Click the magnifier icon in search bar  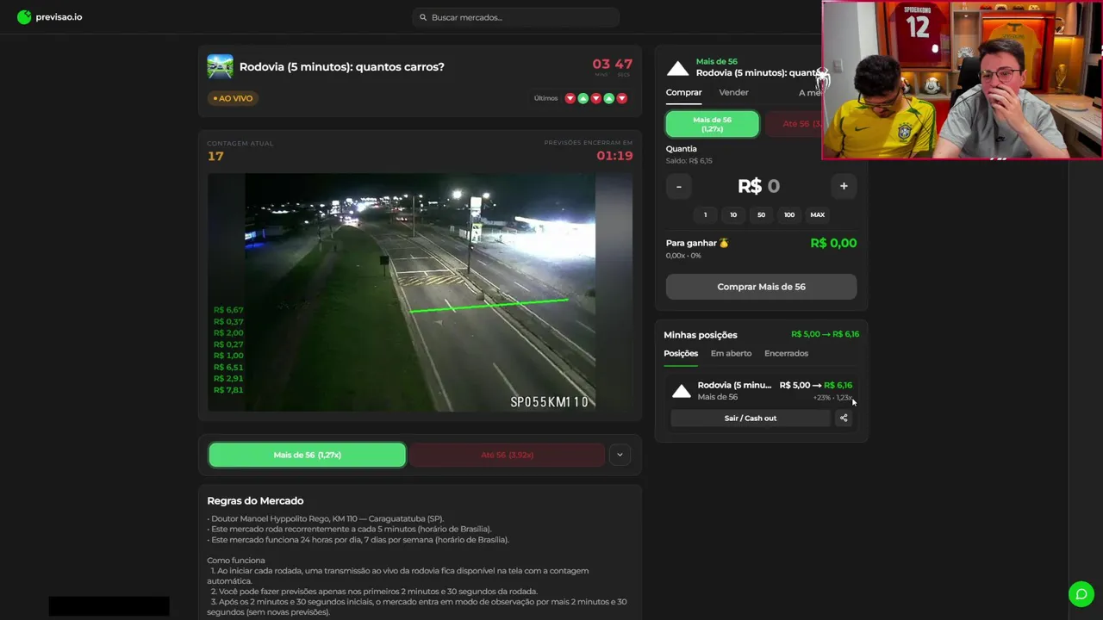[x=423, y=17]
